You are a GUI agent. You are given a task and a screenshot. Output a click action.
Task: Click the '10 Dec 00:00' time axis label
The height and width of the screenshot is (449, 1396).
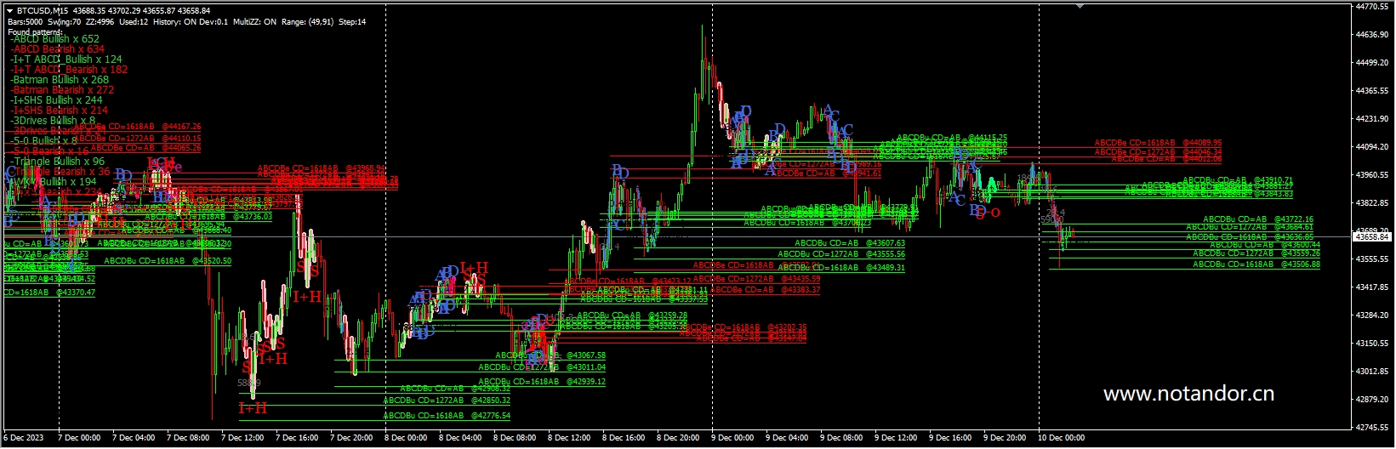point(1062,438)
